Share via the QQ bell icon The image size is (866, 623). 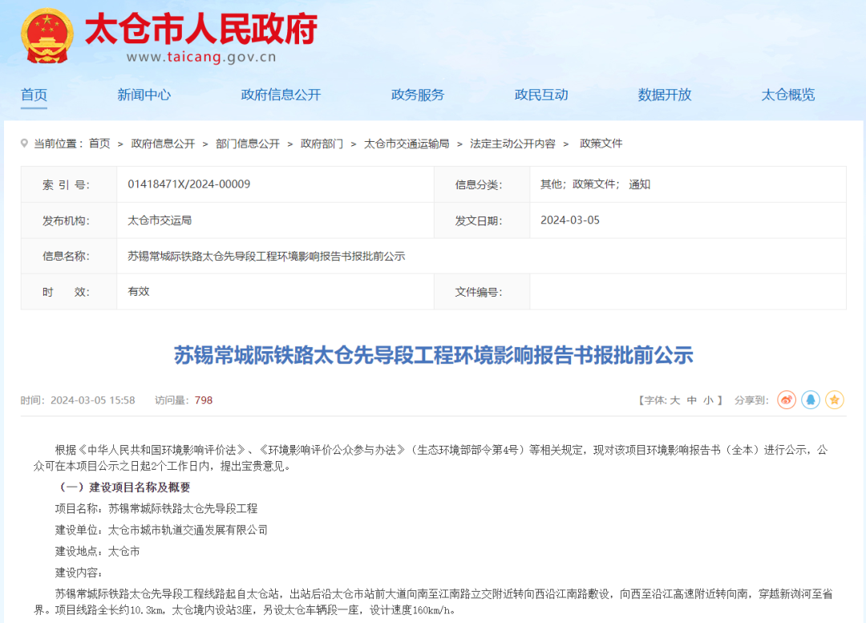pyautogui.click(x=810, y=400)
